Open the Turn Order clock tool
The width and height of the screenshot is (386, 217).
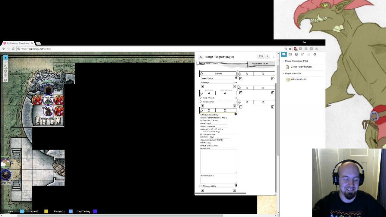(5, 71)
